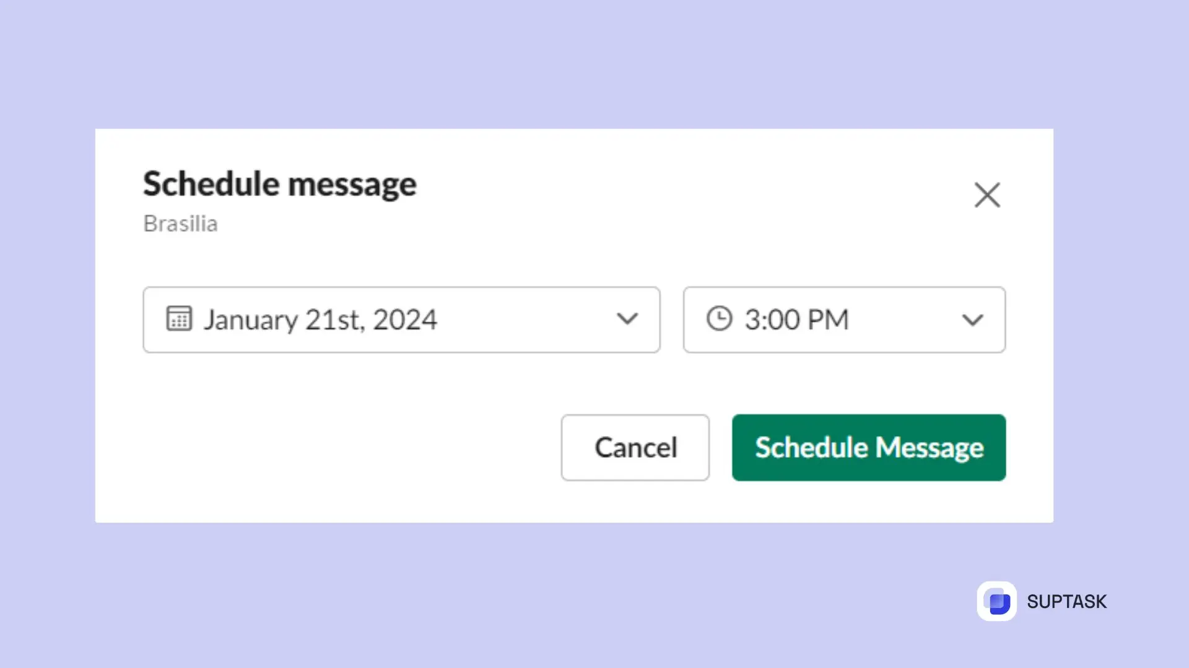Open the date picker dropdown chevron
Viewport: 1189px width, 668px height.
click(x=627, y=319)
